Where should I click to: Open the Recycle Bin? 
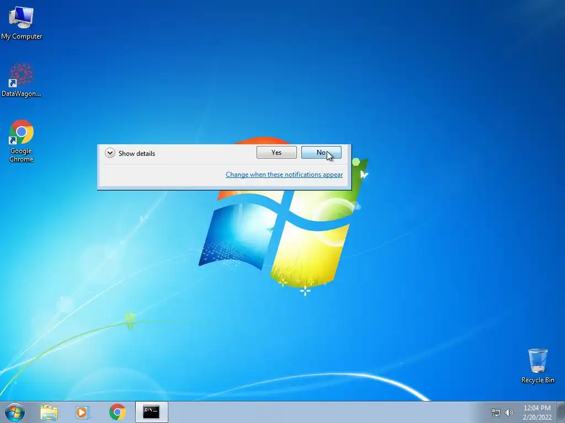tap(537, 366)
